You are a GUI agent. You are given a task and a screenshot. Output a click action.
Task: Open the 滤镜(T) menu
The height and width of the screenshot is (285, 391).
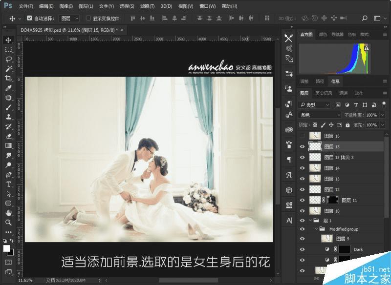pyautogui.click(x=147, y=6)
